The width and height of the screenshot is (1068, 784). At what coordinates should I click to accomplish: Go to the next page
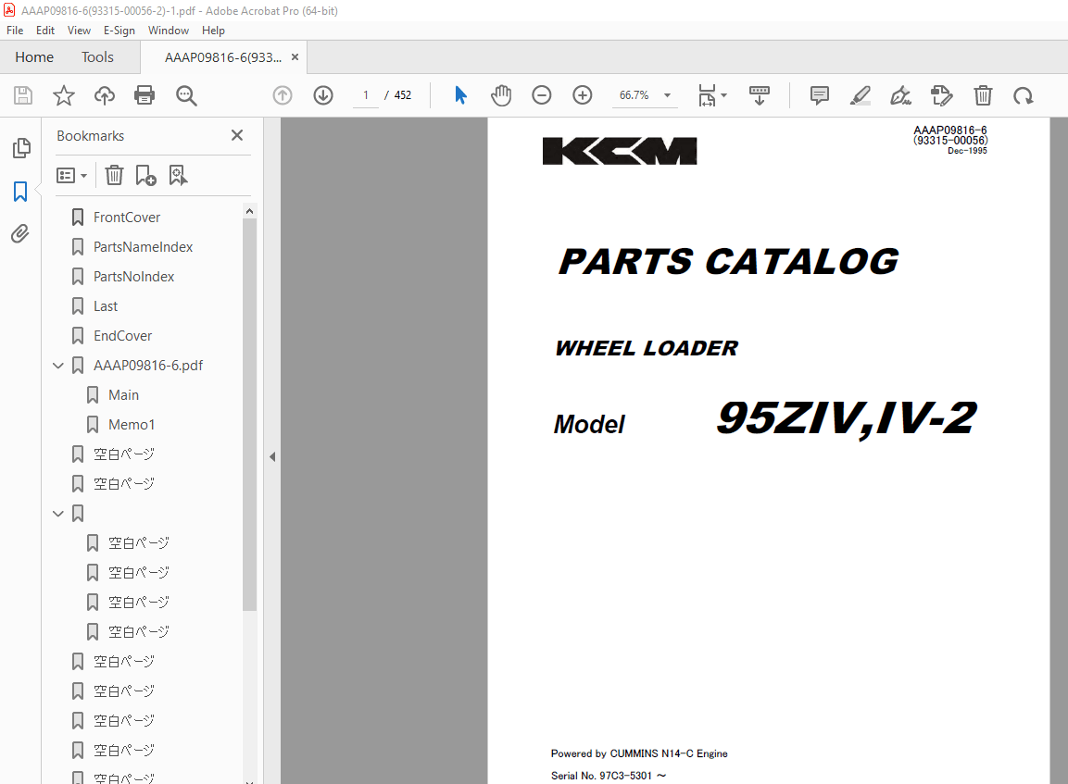pos(322,94)
